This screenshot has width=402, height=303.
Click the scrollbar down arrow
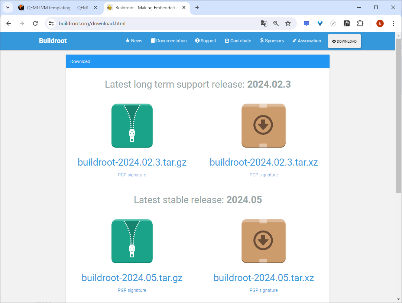coord(398,299)
